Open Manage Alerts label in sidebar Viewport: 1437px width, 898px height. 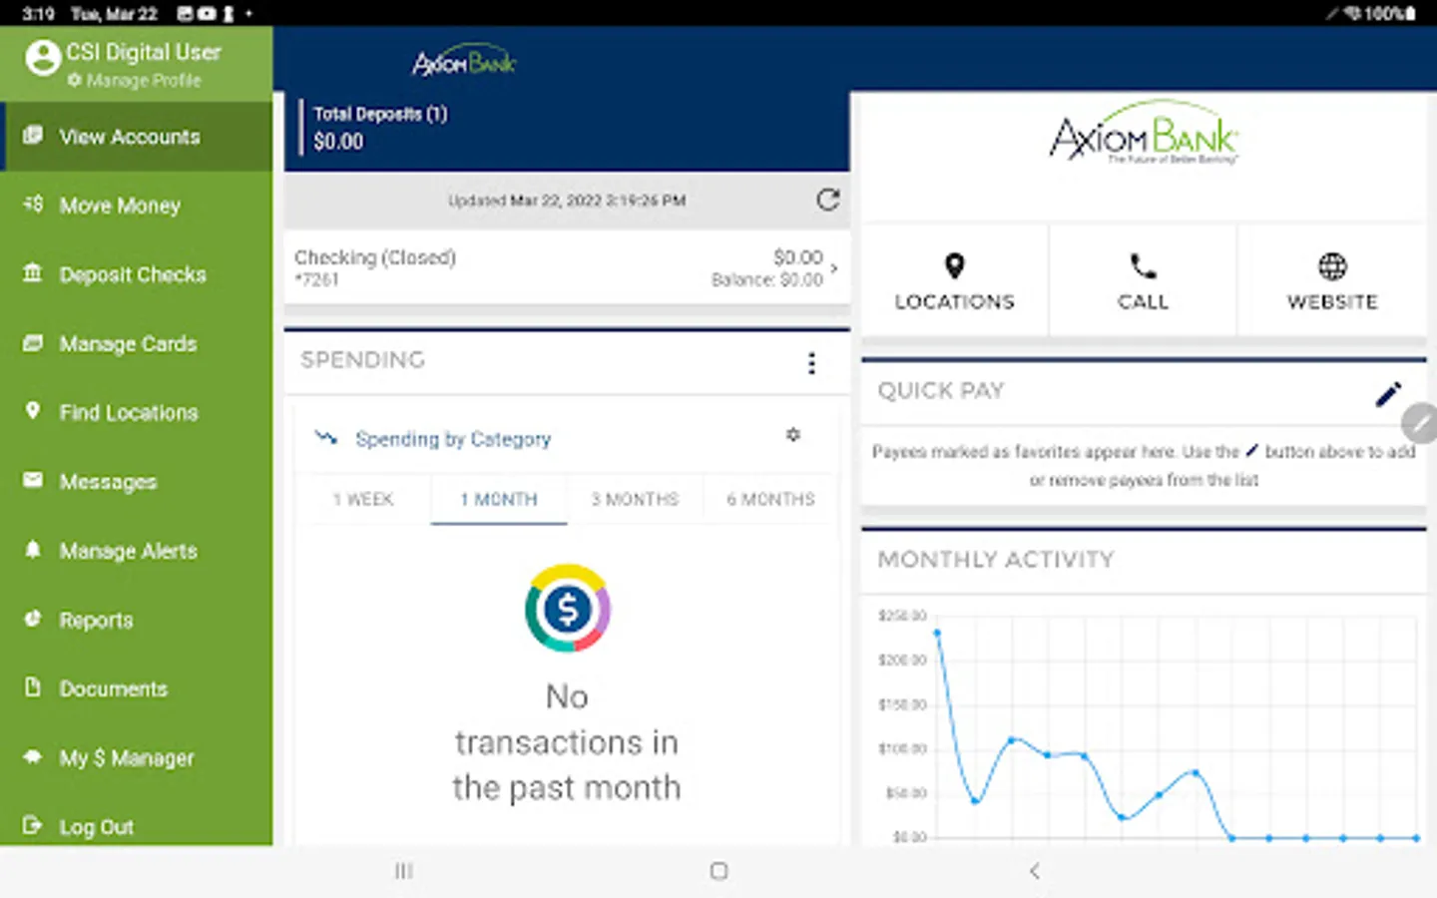click(129, 551)
